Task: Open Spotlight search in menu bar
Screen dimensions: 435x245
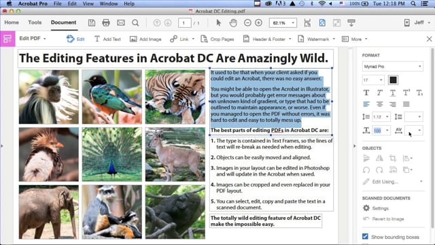Action: point(413,3)
